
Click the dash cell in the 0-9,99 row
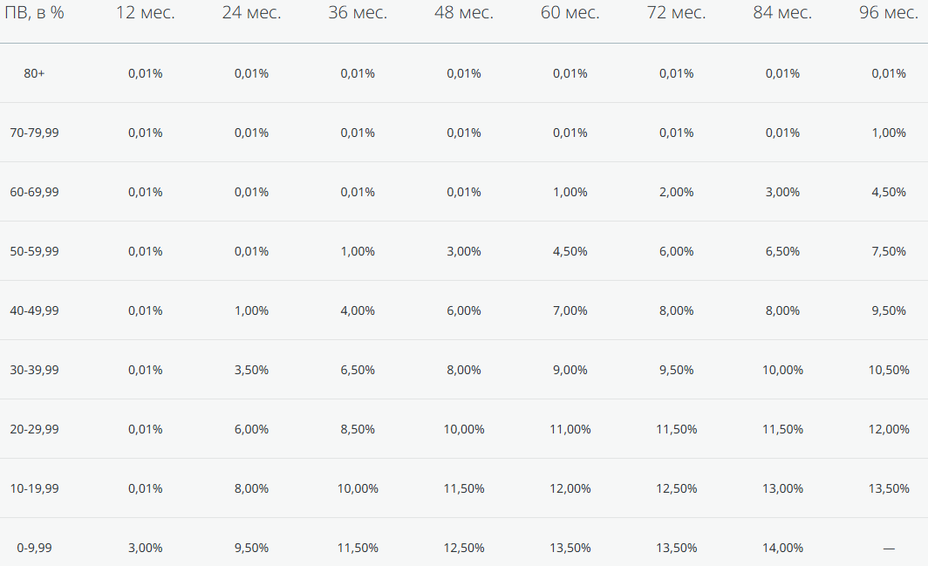point(889,548)
